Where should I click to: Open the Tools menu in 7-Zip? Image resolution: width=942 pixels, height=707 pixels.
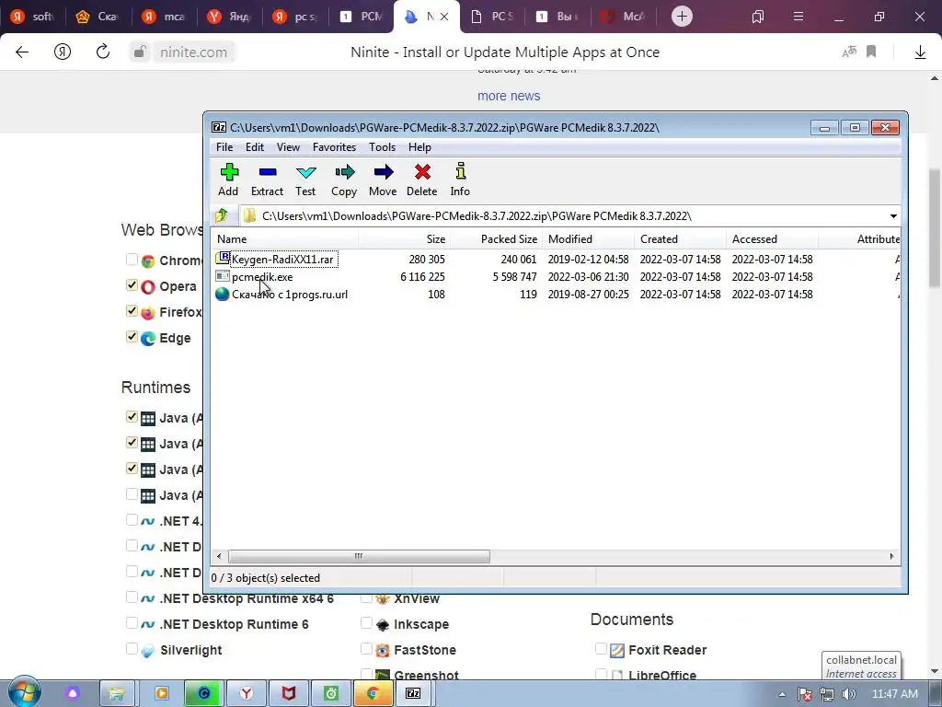click(x=382, y=147)
